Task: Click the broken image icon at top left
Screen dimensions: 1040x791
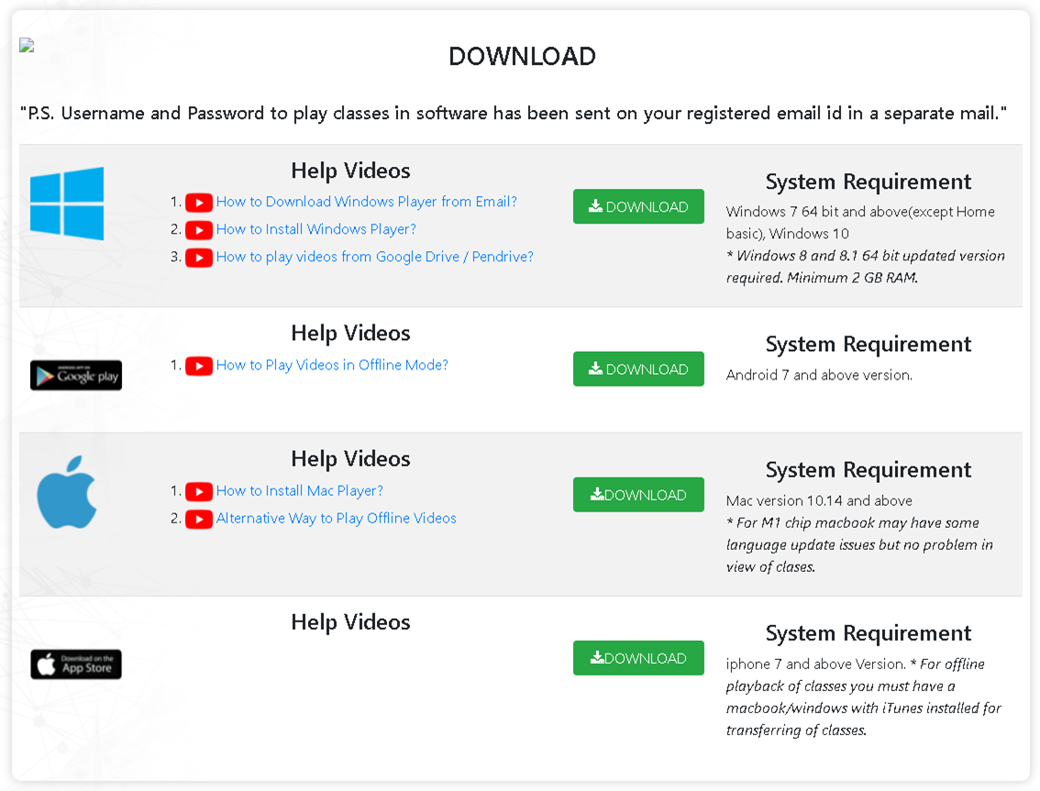Action: point(27,45)
